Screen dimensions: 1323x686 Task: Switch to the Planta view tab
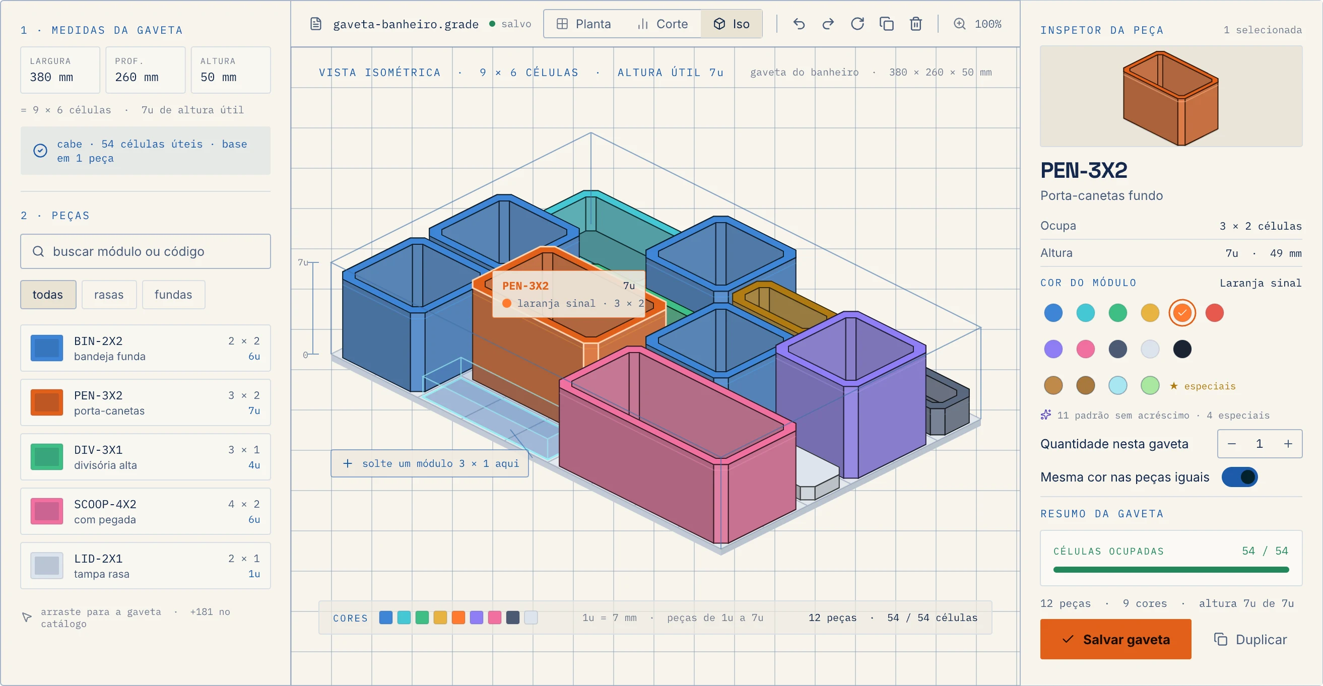coord(584,24)
